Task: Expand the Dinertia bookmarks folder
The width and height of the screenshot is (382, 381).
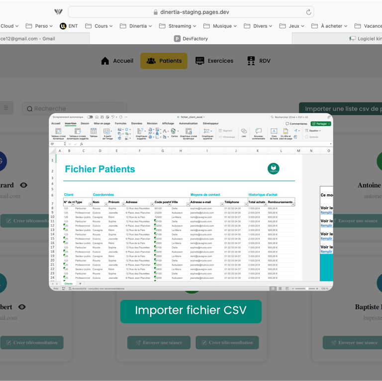Action: click(136, 26)
